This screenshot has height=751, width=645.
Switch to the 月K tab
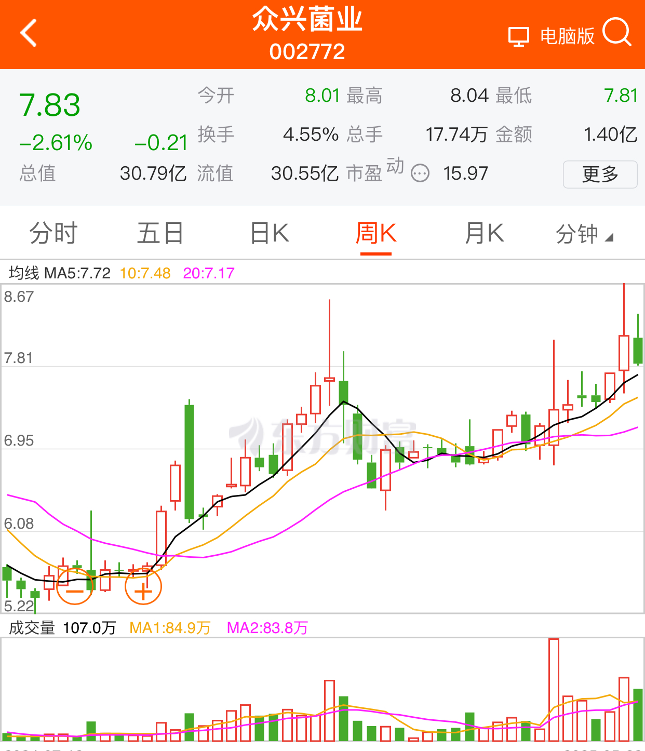484,233
